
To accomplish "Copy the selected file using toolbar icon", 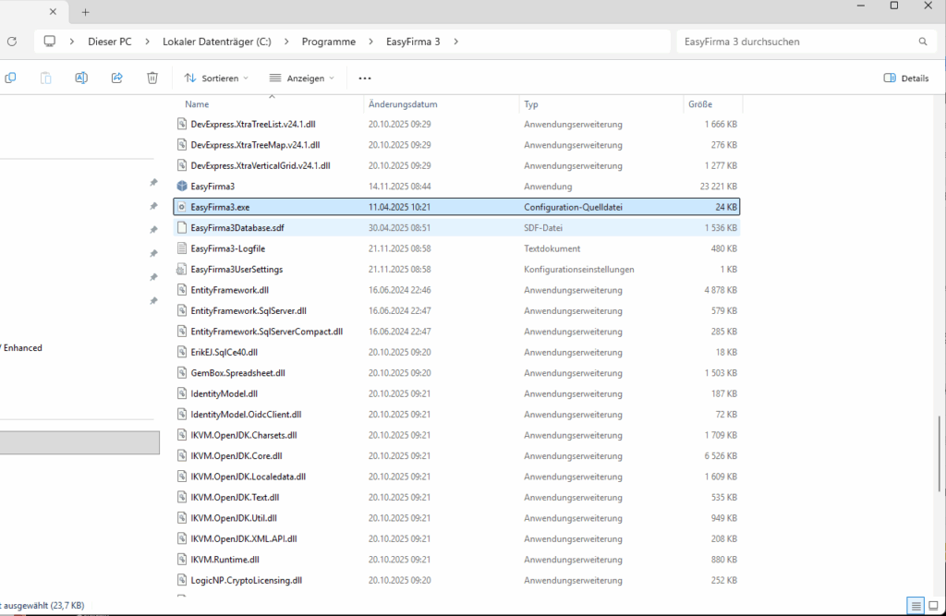I will coord(10,78).
